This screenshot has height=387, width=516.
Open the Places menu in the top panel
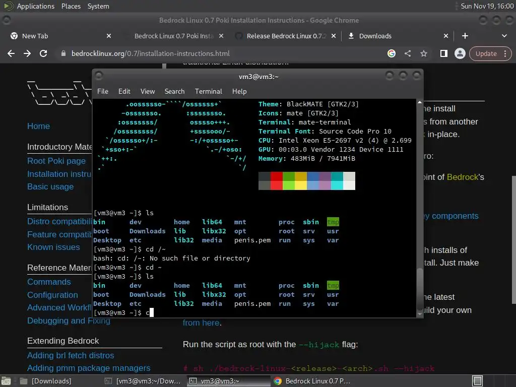[x=71, y=6]
